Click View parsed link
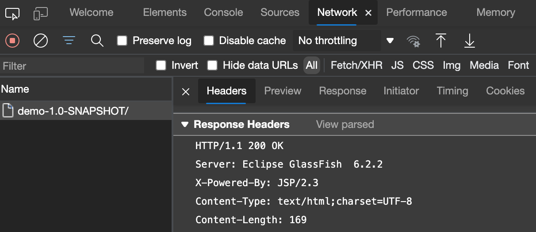Image resolution: width=536 pixels, height=232 pixels. coord(345,125)
